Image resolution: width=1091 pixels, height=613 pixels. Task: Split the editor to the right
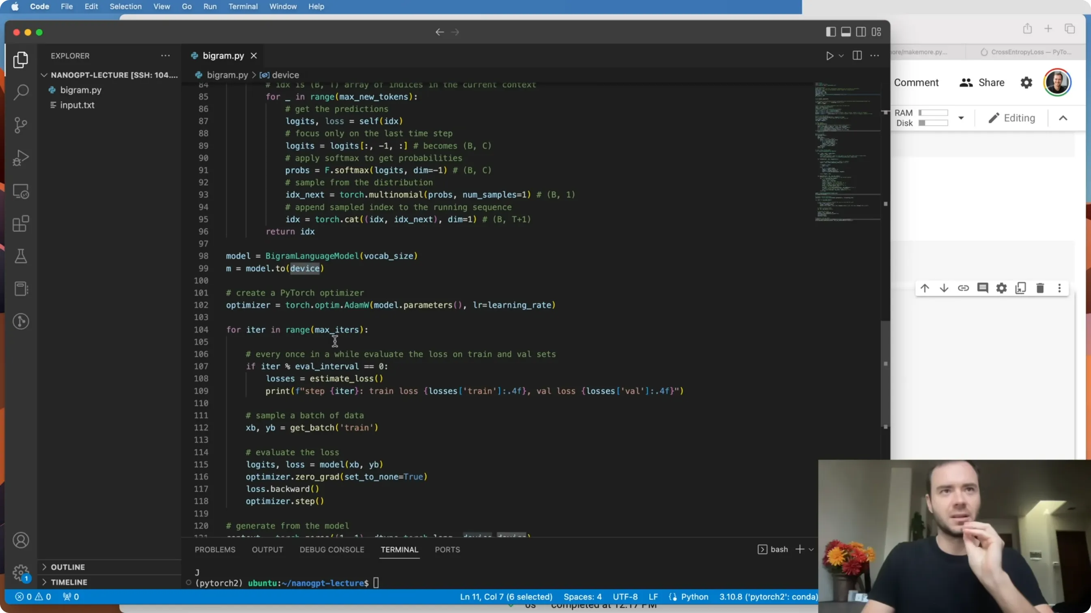857,56
